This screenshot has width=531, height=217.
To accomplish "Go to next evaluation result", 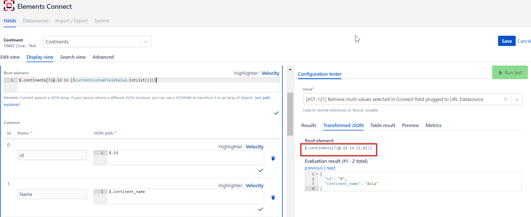I will (x=331, y=168).
